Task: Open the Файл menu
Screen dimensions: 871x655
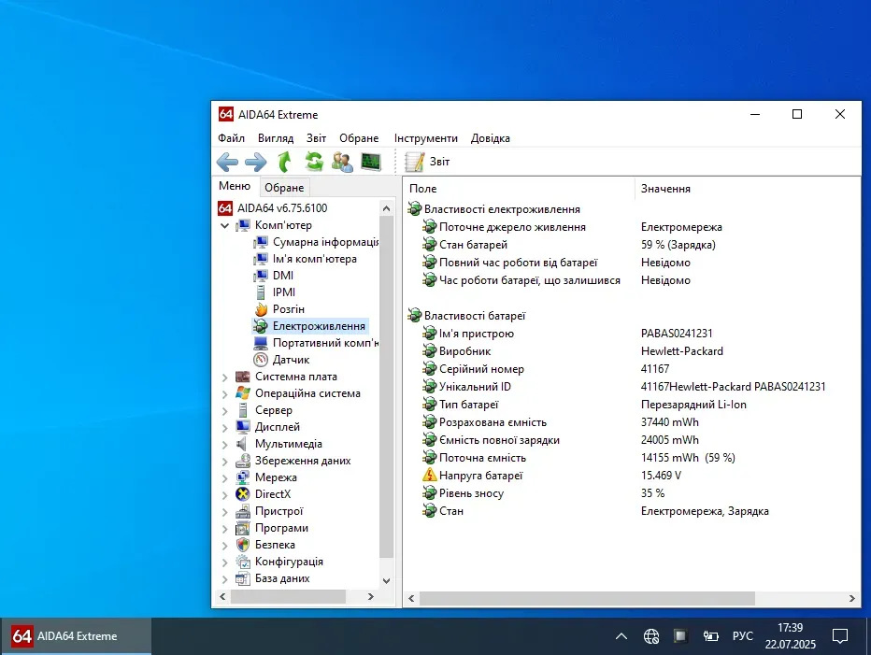Action: coord(231,138)
